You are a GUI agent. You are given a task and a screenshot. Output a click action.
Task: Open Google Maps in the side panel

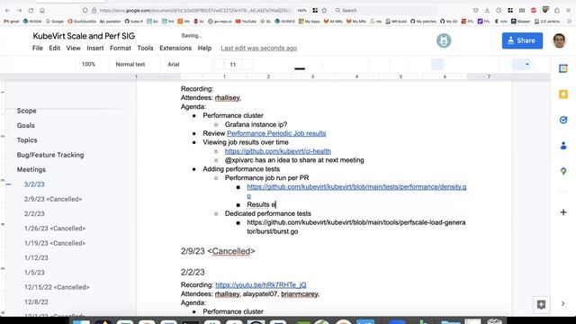coord(563,172)
